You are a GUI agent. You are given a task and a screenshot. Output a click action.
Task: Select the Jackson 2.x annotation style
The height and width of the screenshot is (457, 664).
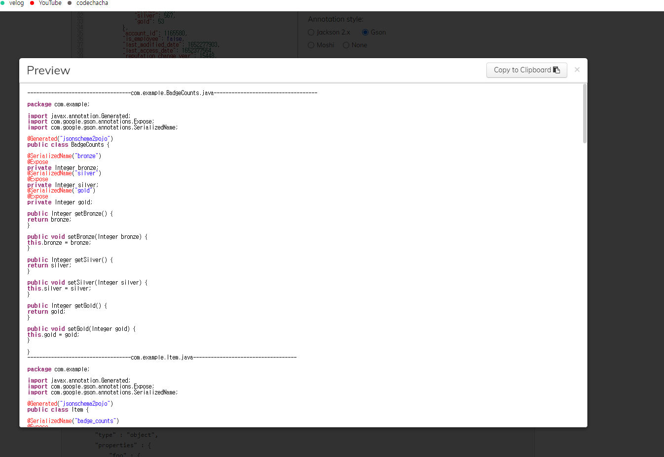point(329,32)
